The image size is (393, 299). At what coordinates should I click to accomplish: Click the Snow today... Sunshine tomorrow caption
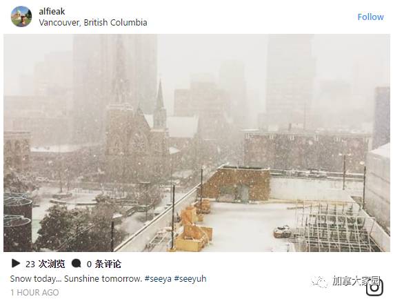[x=77, y=279]
